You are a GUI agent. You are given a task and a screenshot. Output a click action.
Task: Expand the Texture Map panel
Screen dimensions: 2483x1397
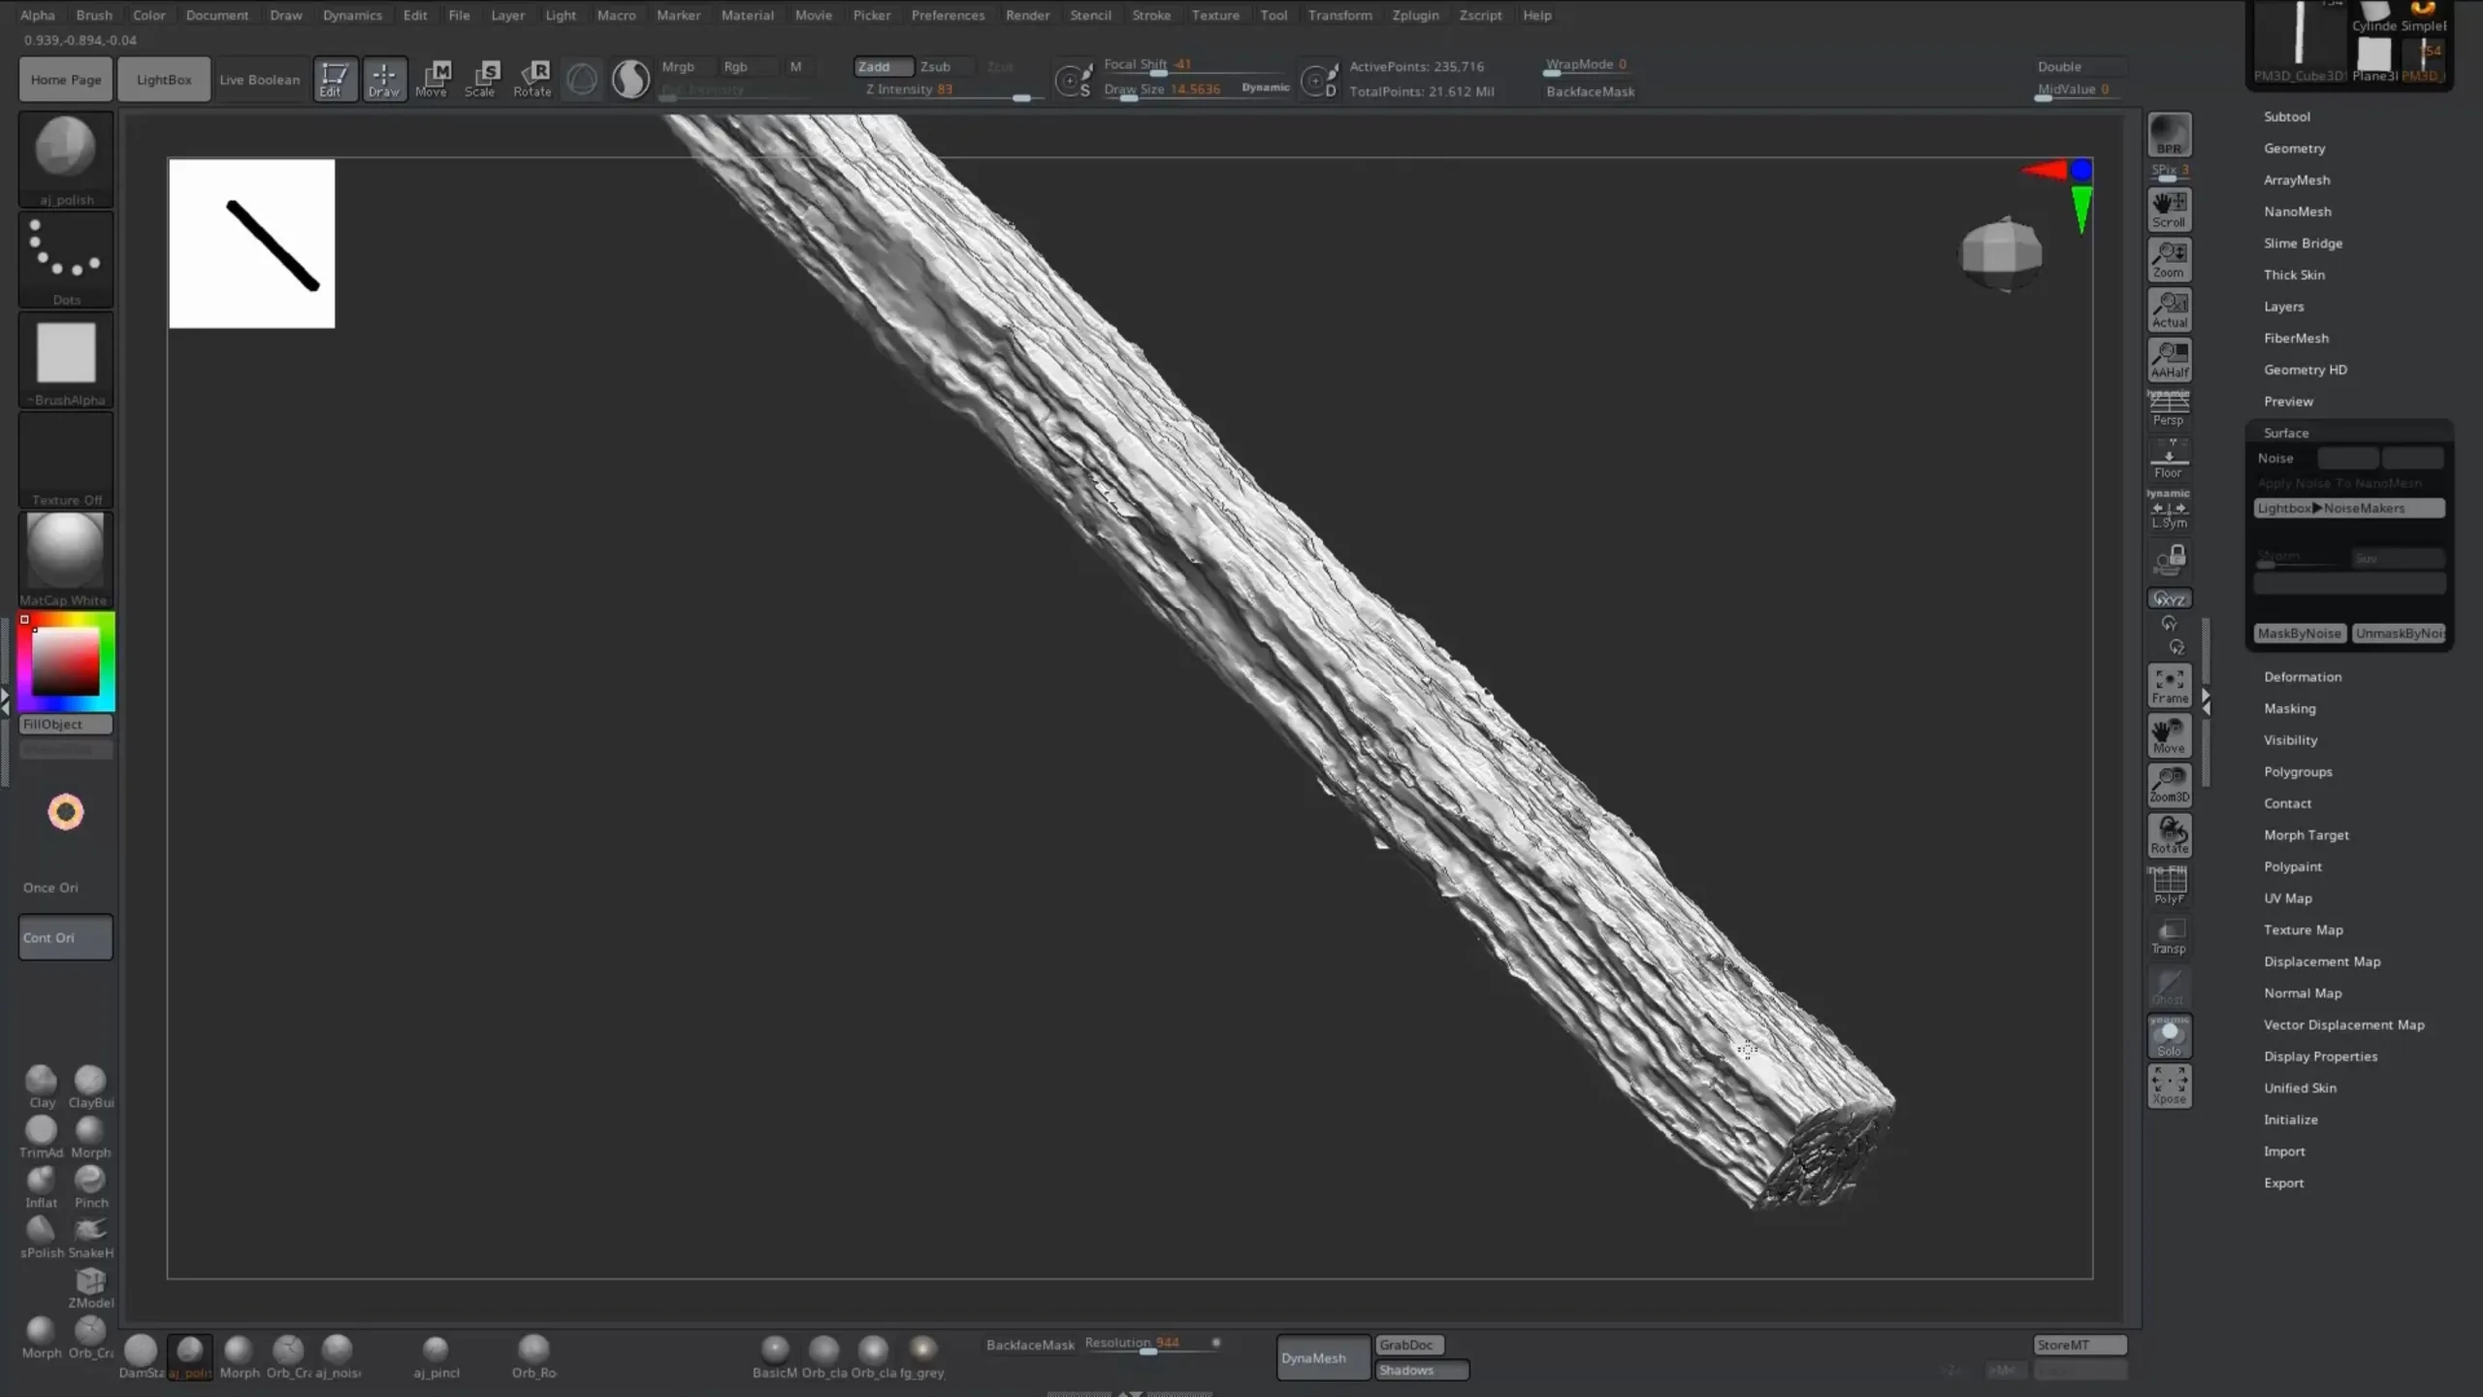coord(2304,929)
